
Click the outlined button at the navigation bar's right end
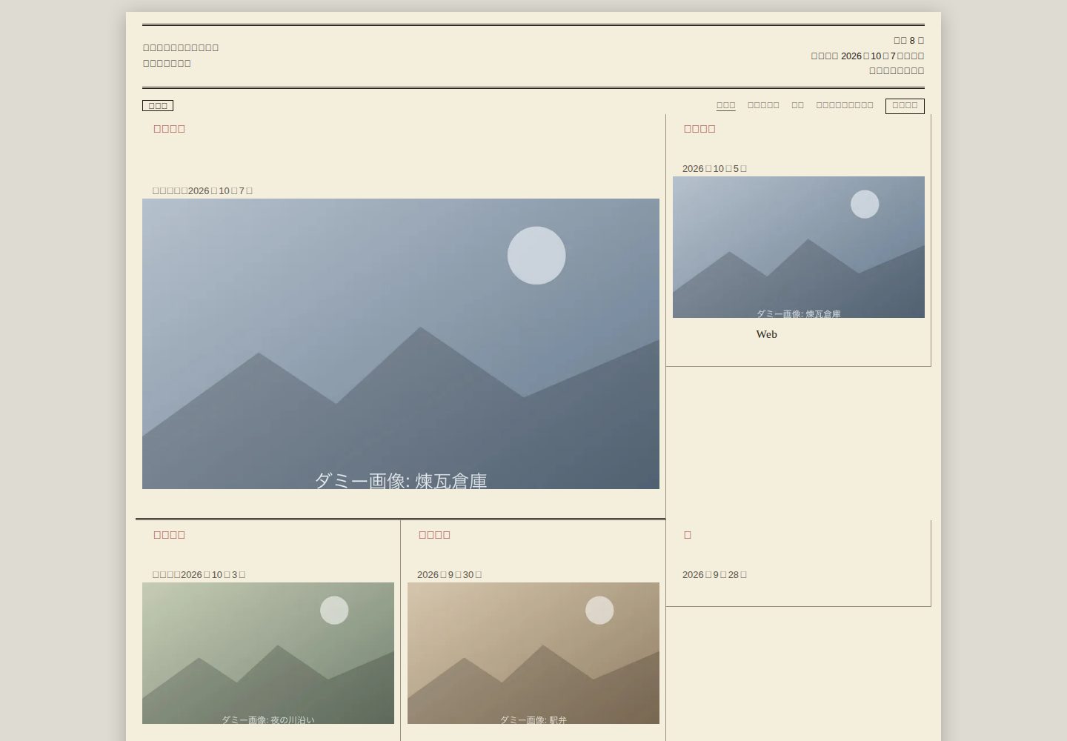[905, 106]
